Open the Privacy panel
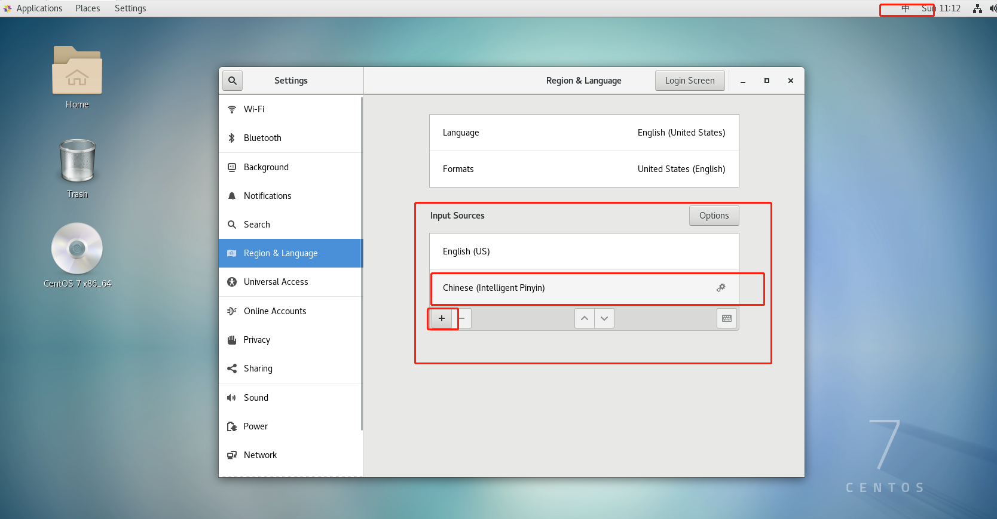 pyautogui.click(x=290, y=340)
